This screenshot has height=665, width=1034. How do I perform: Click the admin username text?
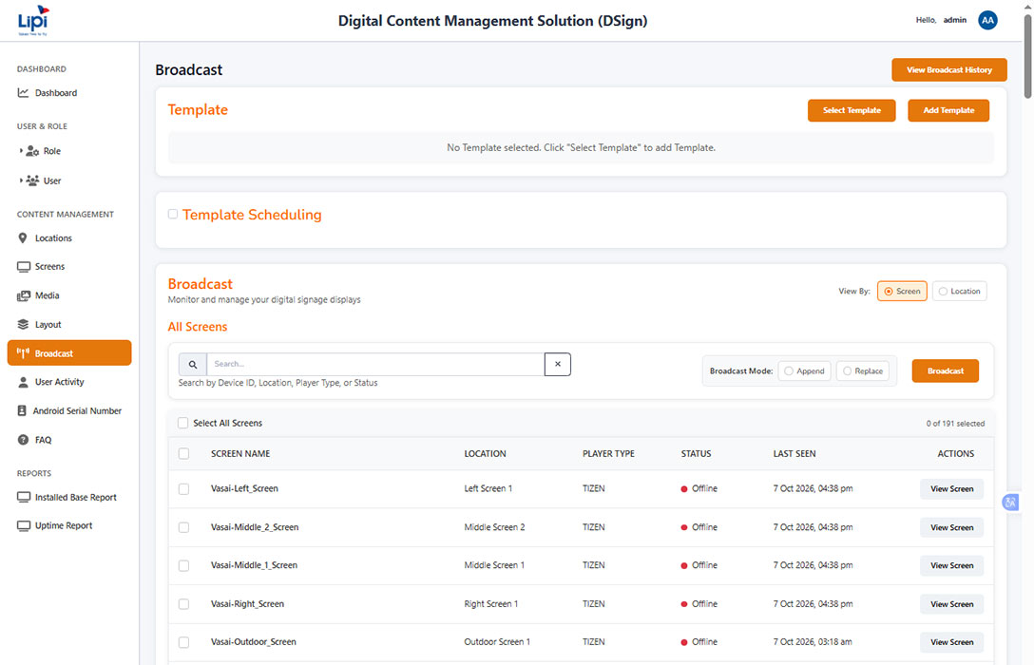tap(954, 21)
